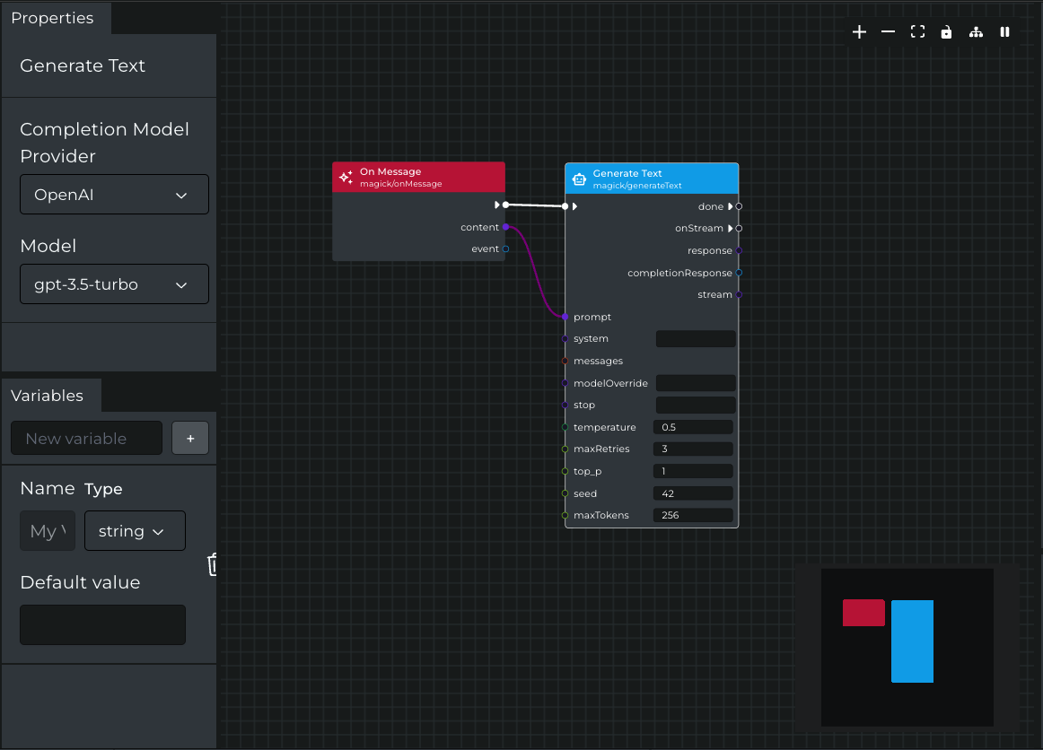
Task: Click the minimap in the bottom right
Action: (x=907, y=647)
